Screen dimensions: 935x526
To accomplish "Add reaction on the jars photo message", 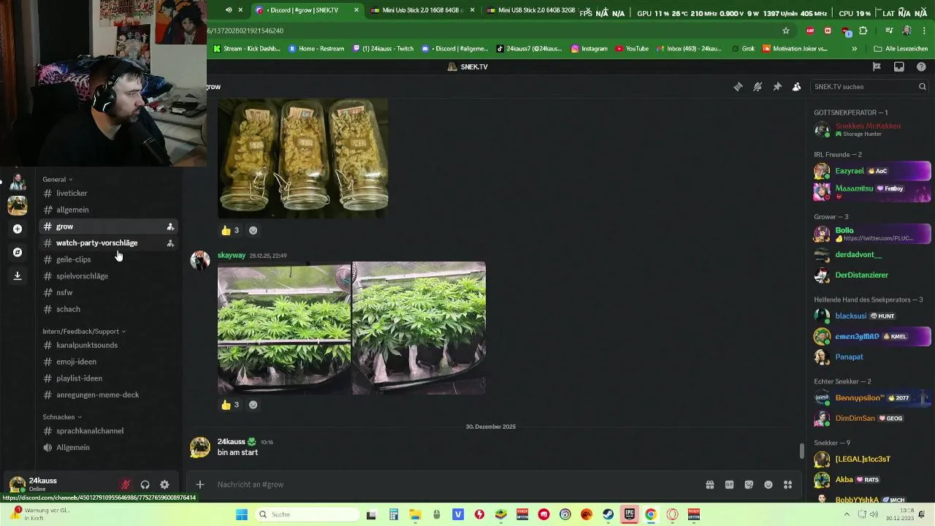I will tap(253, 230).
